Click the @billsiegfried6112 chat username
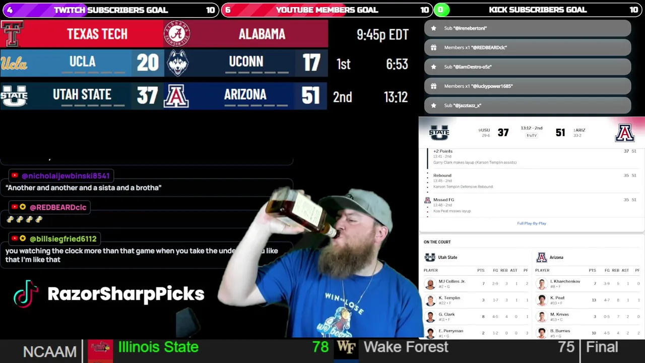Viewport: 645px width, 363px height. 63,238
